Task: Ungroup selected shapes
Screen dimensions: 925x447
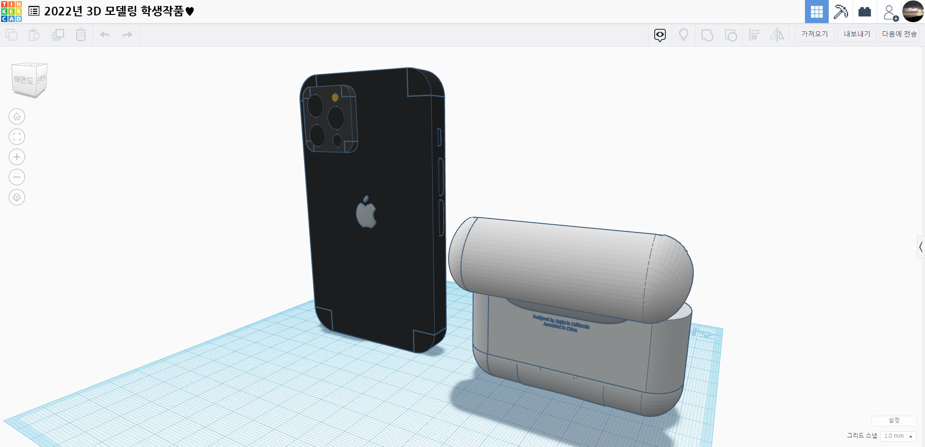Action: point(731,35)
